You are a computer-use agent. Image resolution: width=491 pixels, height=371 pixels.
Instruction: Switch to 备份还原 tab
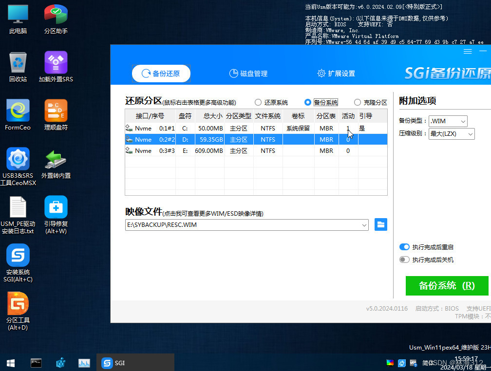point(161,74)
